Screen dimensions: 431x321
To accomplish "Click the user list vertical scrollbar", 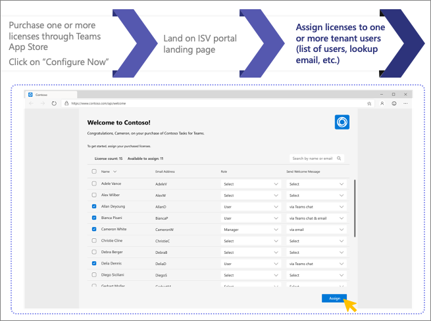I will point(355,208).
